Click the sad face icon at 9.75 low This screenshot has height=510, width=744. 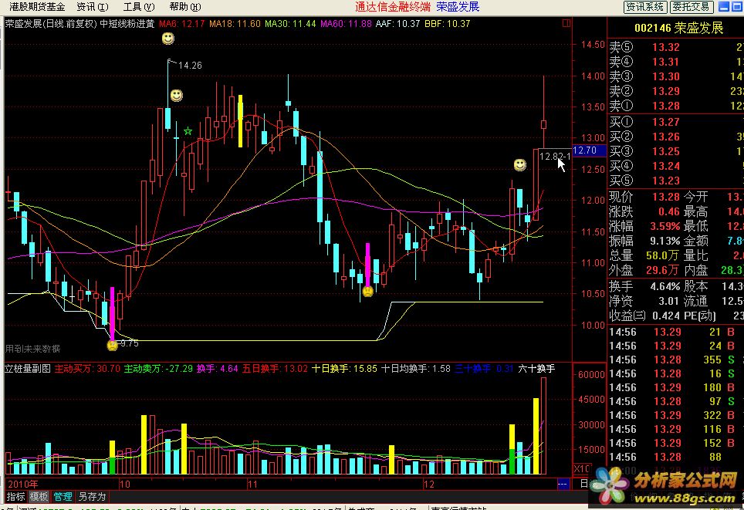click(113, 345)
